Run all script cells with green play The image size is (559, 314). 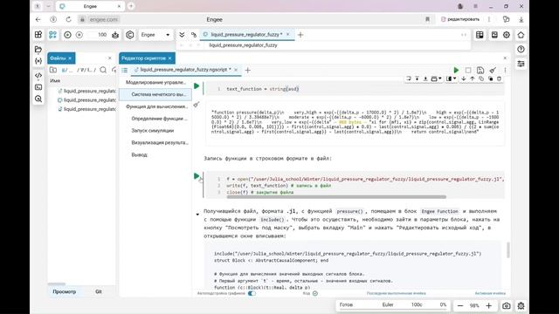456,70
